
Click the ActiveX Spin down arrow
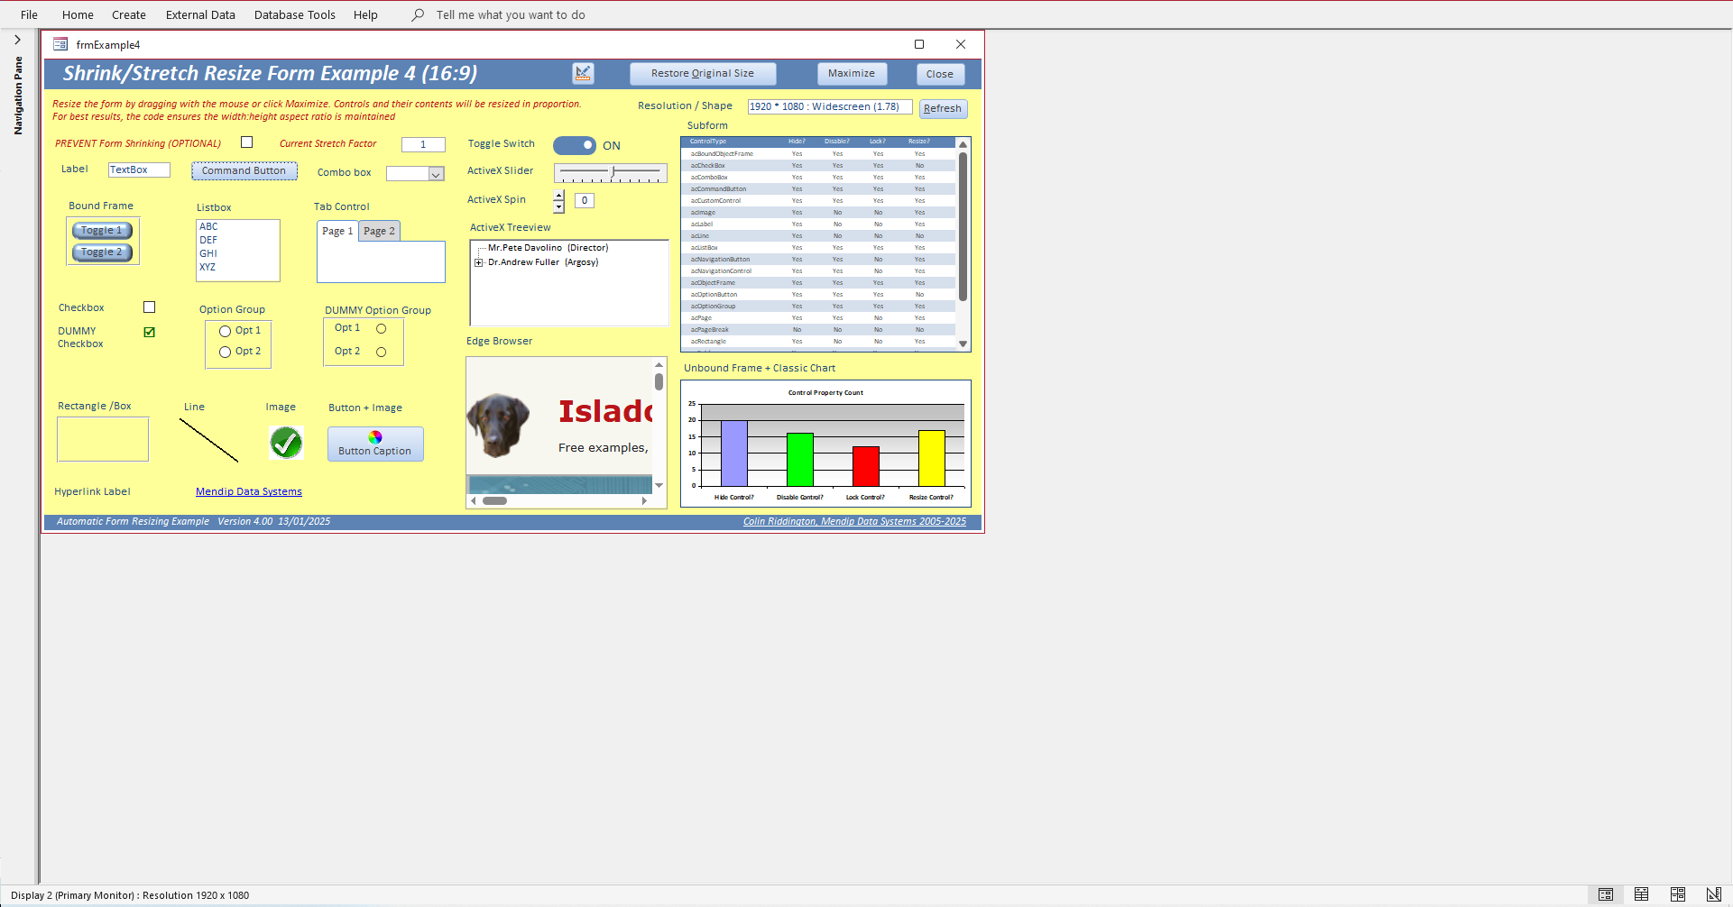pyautogui.click(x=559, y=207)
